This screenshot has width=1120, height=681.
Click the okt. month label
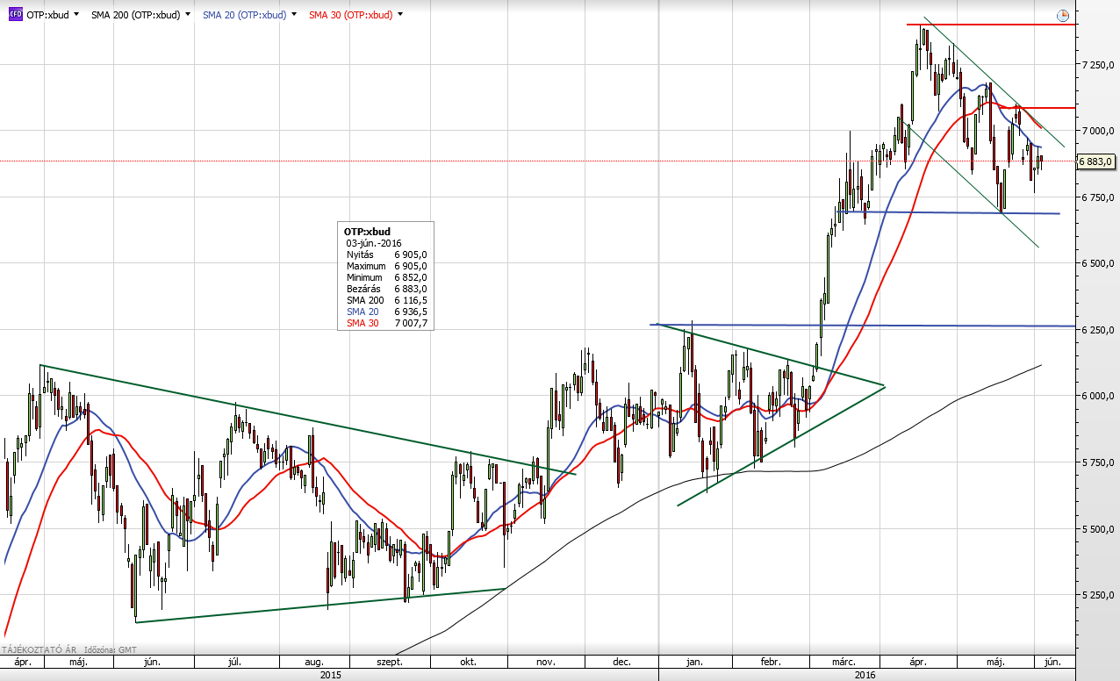[468, 662]
